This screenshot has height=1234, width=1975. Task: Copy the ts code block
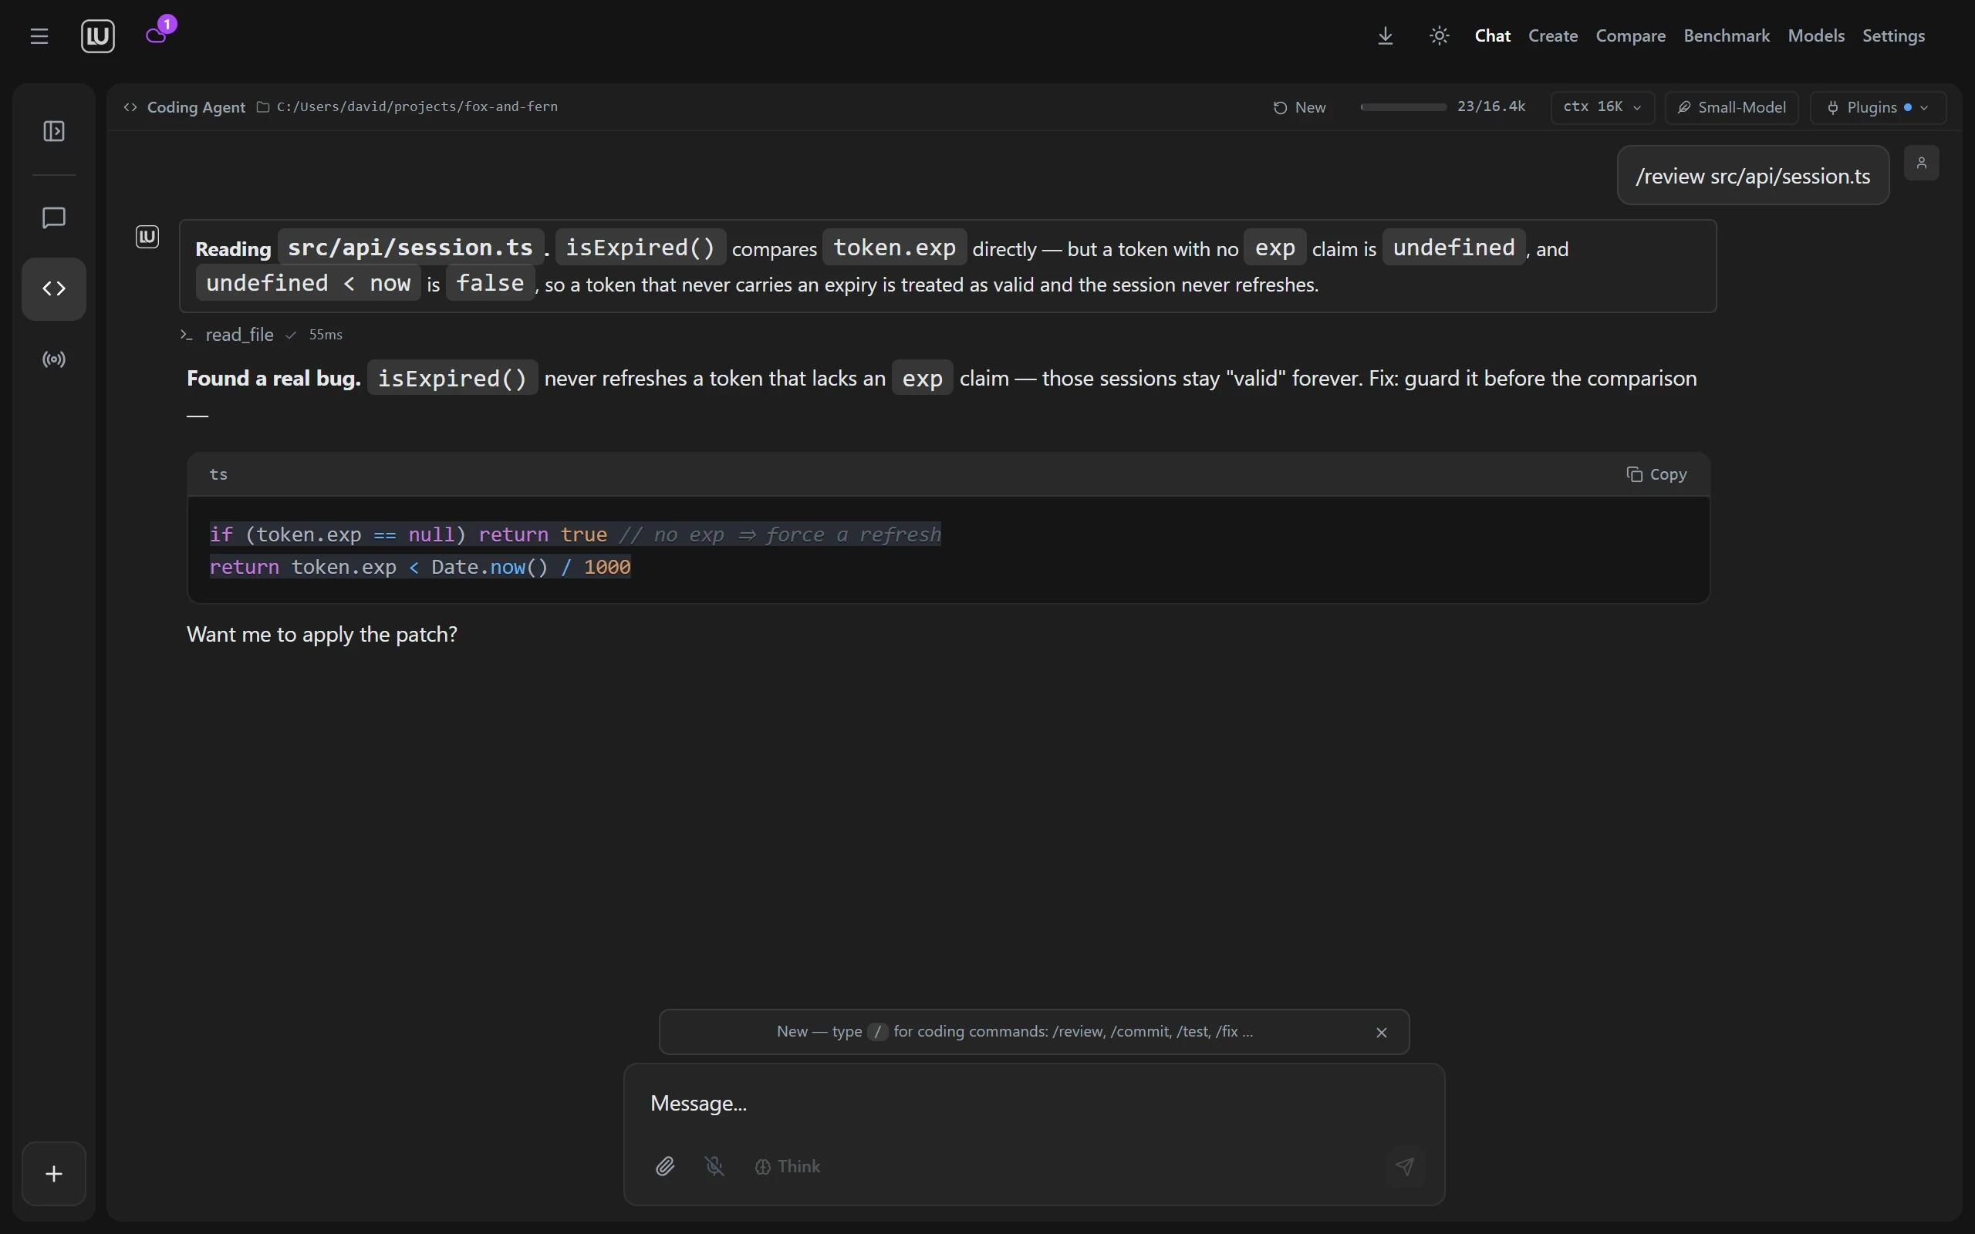tap(1656, 474)
